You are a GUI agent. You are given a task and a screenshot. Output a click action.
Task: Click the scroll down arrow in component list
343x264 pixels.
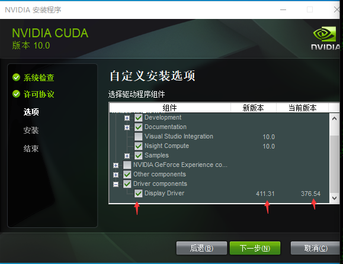coord(334,198)
